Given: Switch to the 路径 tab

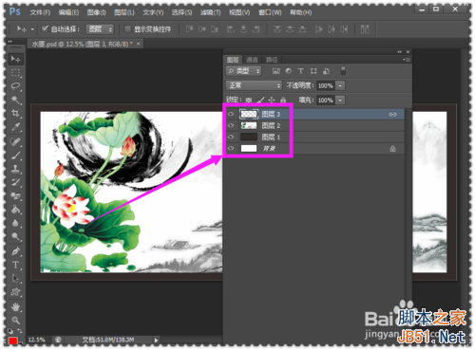Looking at the screenshot, I should pos(272,60).
